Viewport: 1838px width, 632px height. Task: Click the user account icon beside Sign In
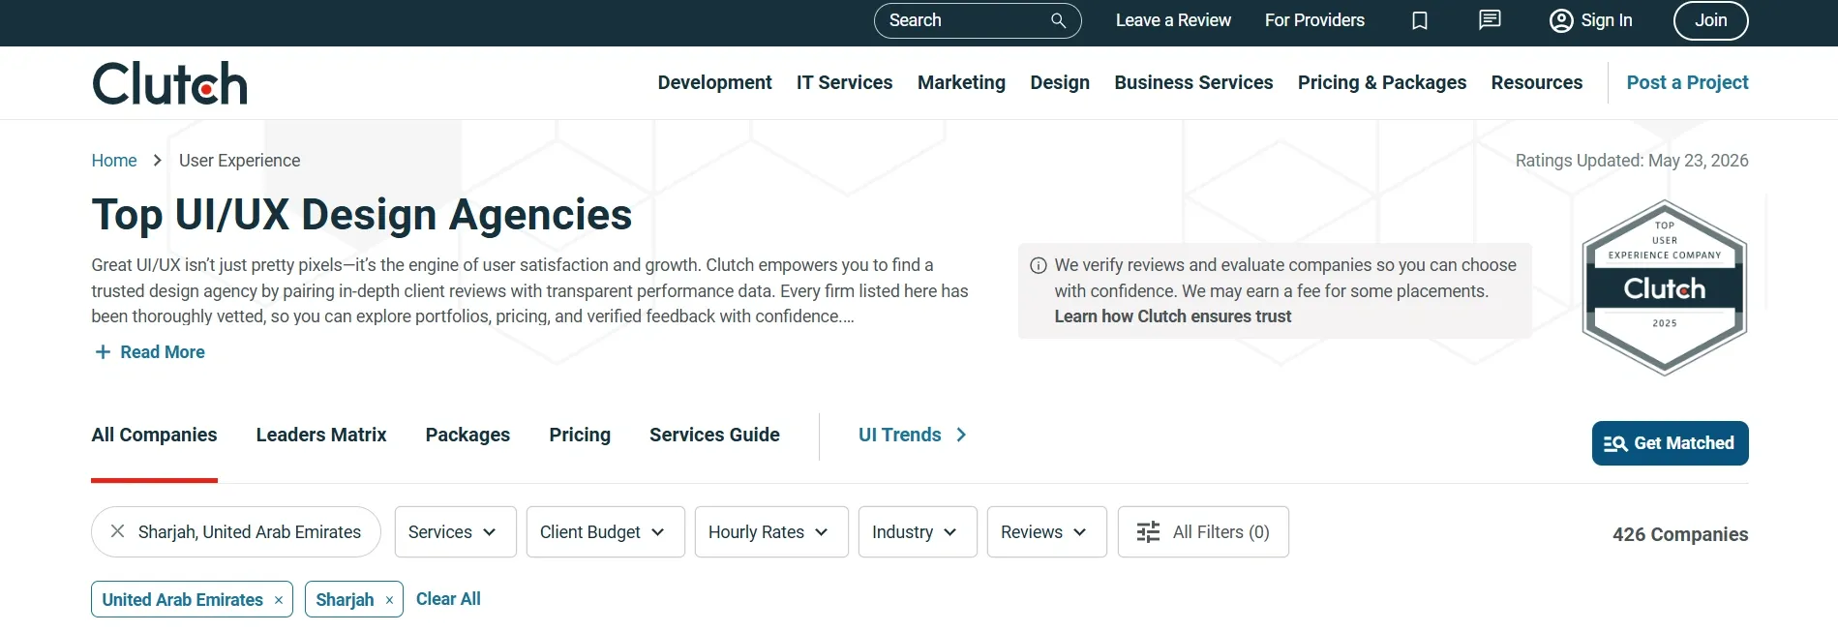1561,20
